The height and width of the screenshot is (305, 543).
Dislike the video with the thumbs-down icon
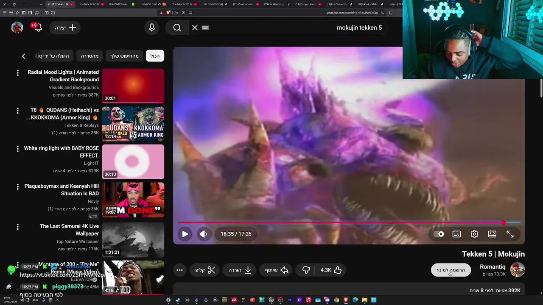click(x=306, y=270)
